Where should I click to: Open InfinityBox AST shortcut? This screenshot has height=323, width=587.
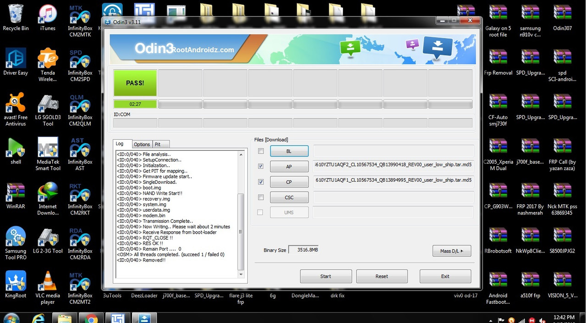[80, 155]
